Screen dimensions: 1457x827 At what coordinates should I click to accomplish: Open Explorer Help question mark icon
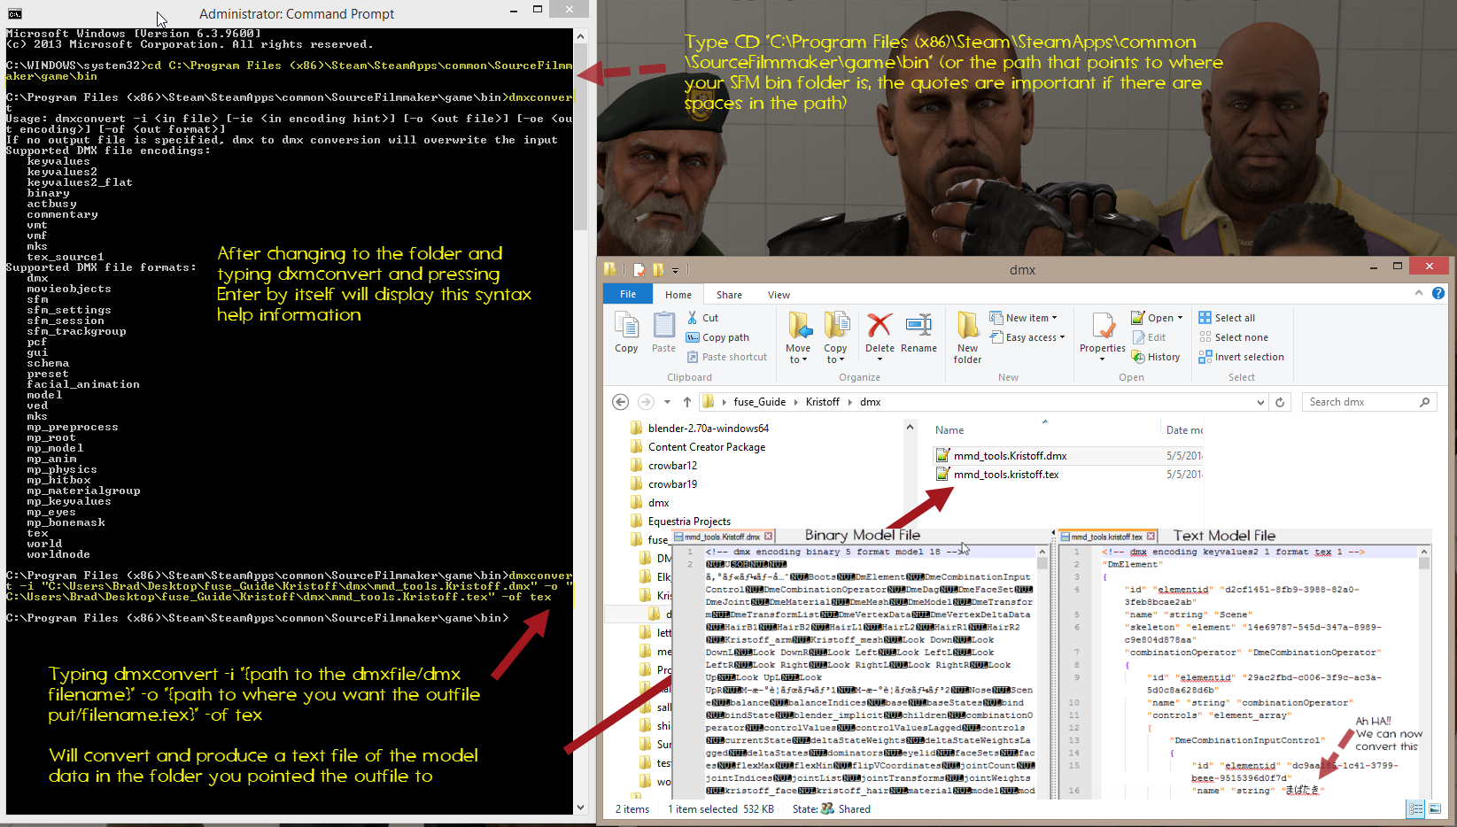[x=1438, y=293]
